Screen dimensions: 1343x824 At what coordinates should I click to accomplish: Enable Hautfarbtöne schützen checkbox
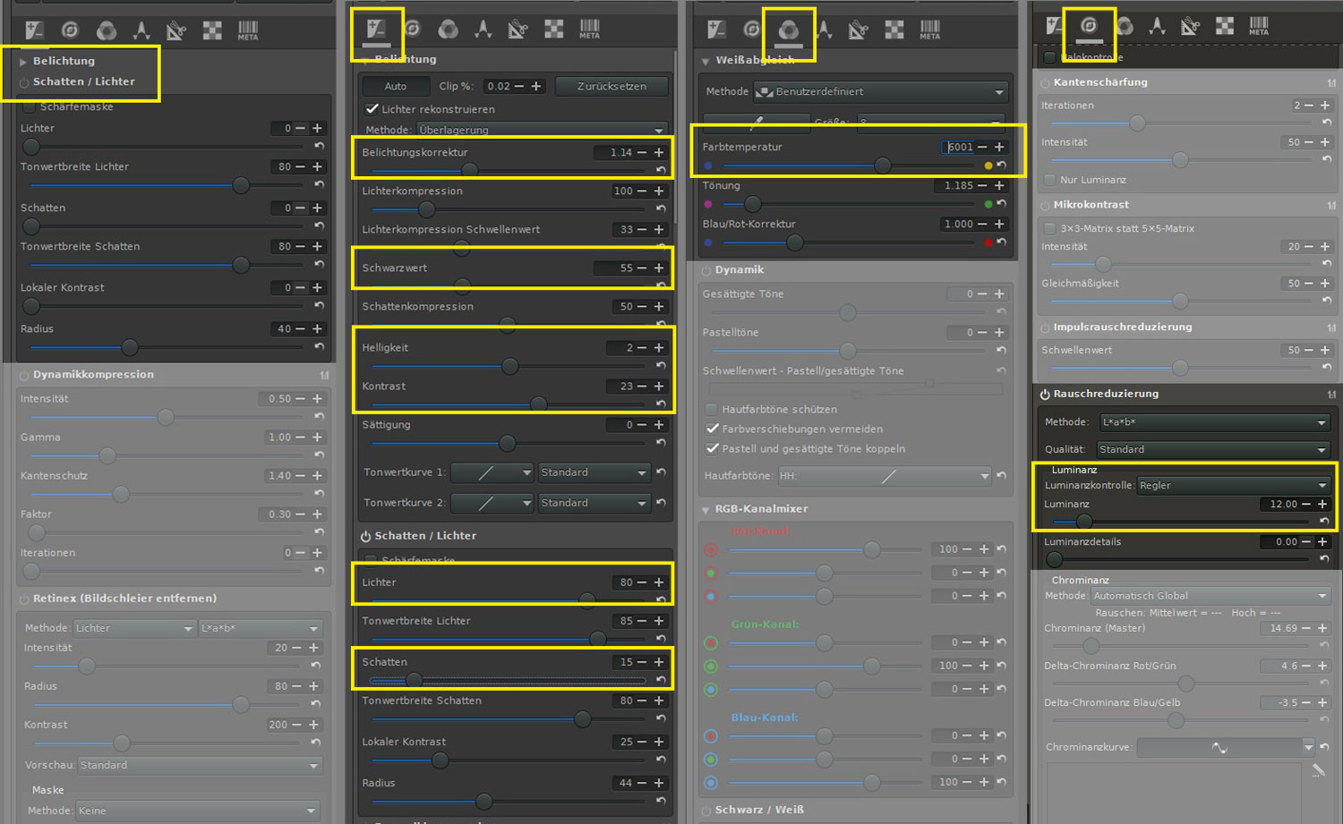(712, 410)
